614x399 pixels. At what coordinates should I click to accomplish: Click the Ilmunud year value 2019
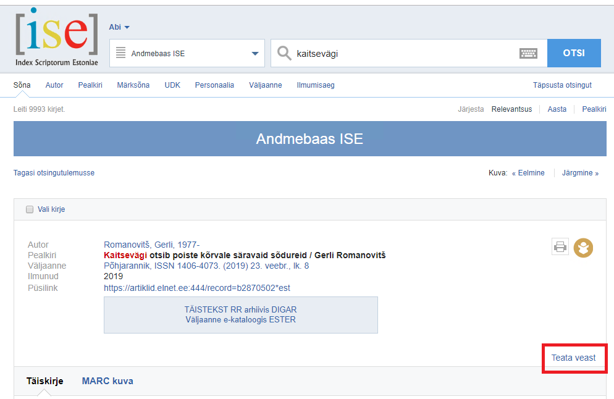[x=113, y=277]
